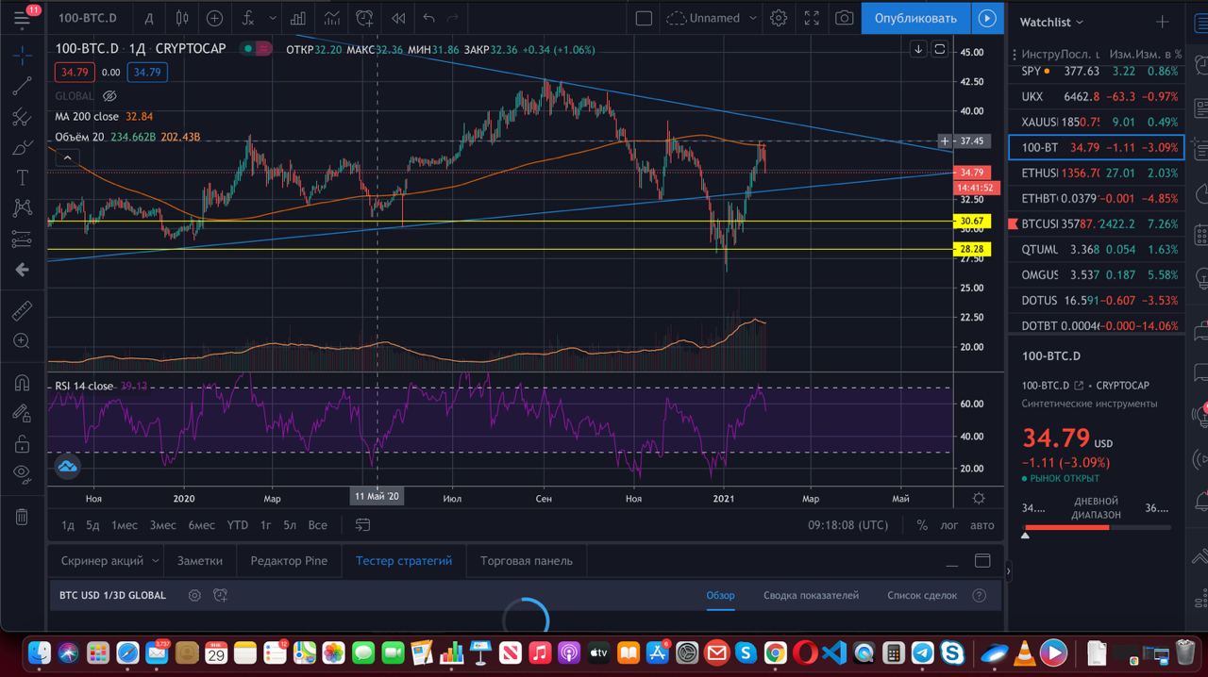1208x677 pixels.
Task: Add a symbol with the Watchlist plus icon
Action: pyautogui.click(x=1162, y=22)
